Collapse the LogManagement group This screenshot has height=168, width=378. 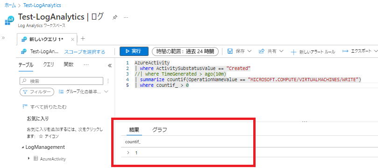click(x=23, y=147)
